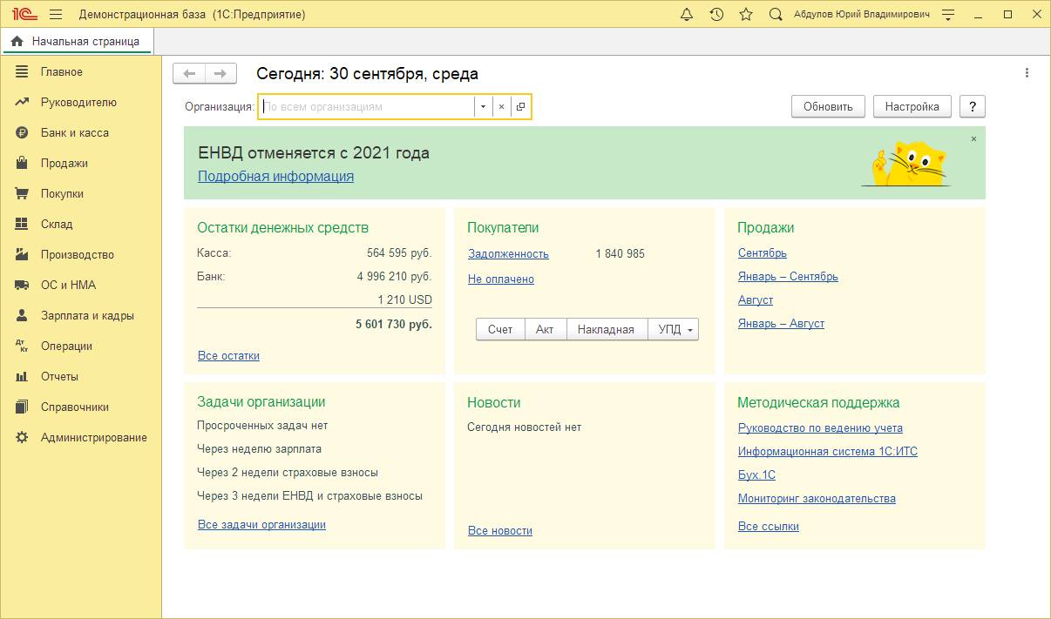Screen dimensions: 1051x619
Task: Open Все задачи организации link
Action: 261,525
